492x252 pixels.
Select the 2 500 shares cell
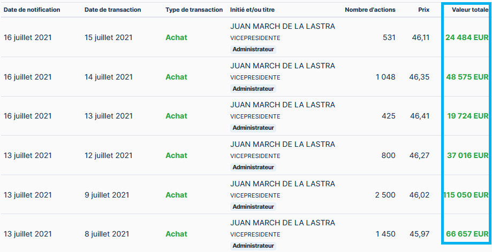pyautogui.click(x=385, y=195)
